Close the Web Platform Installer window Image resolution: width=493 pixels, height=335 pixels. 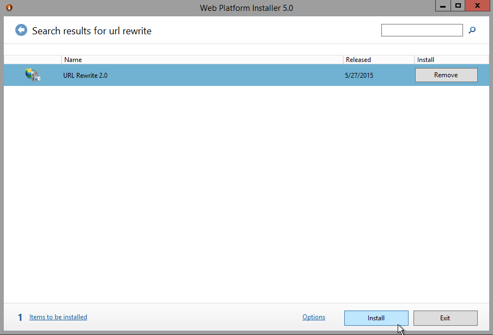coord(477,6)
